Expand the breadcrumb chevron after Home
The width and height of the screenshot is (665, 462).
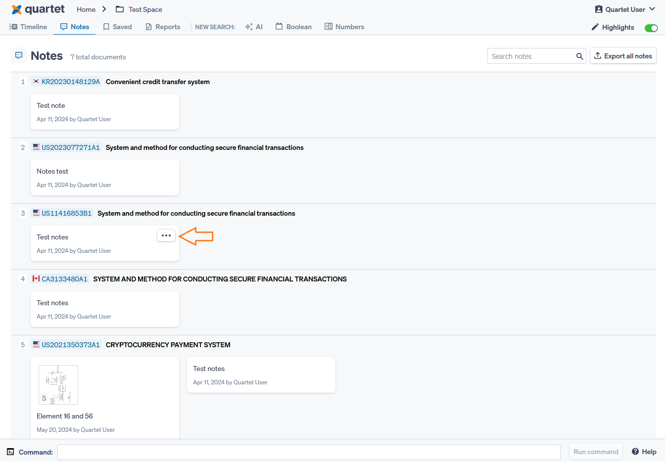pos(104,9)
